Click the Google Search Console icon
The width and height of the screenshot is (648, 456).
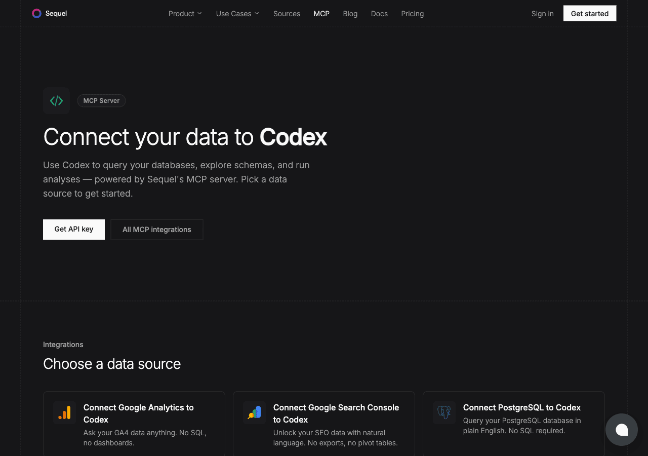click(254, 413)
